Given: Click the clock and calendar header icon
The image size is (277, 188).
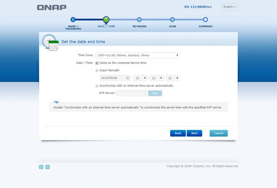Looking at the screenshot, I should [50, 42].
